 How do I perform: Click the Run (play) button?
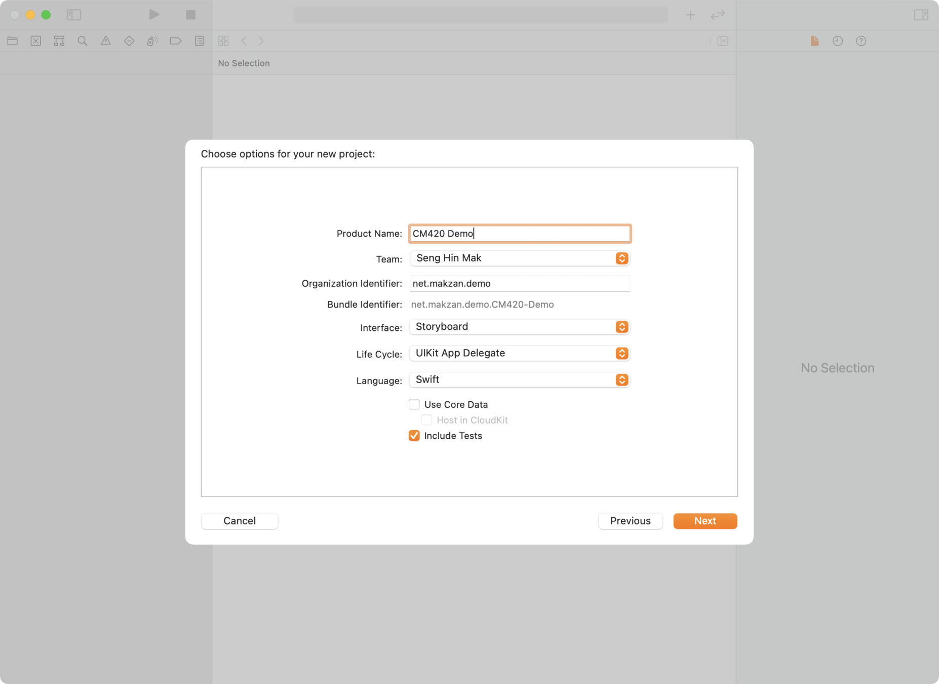(154, 15)
